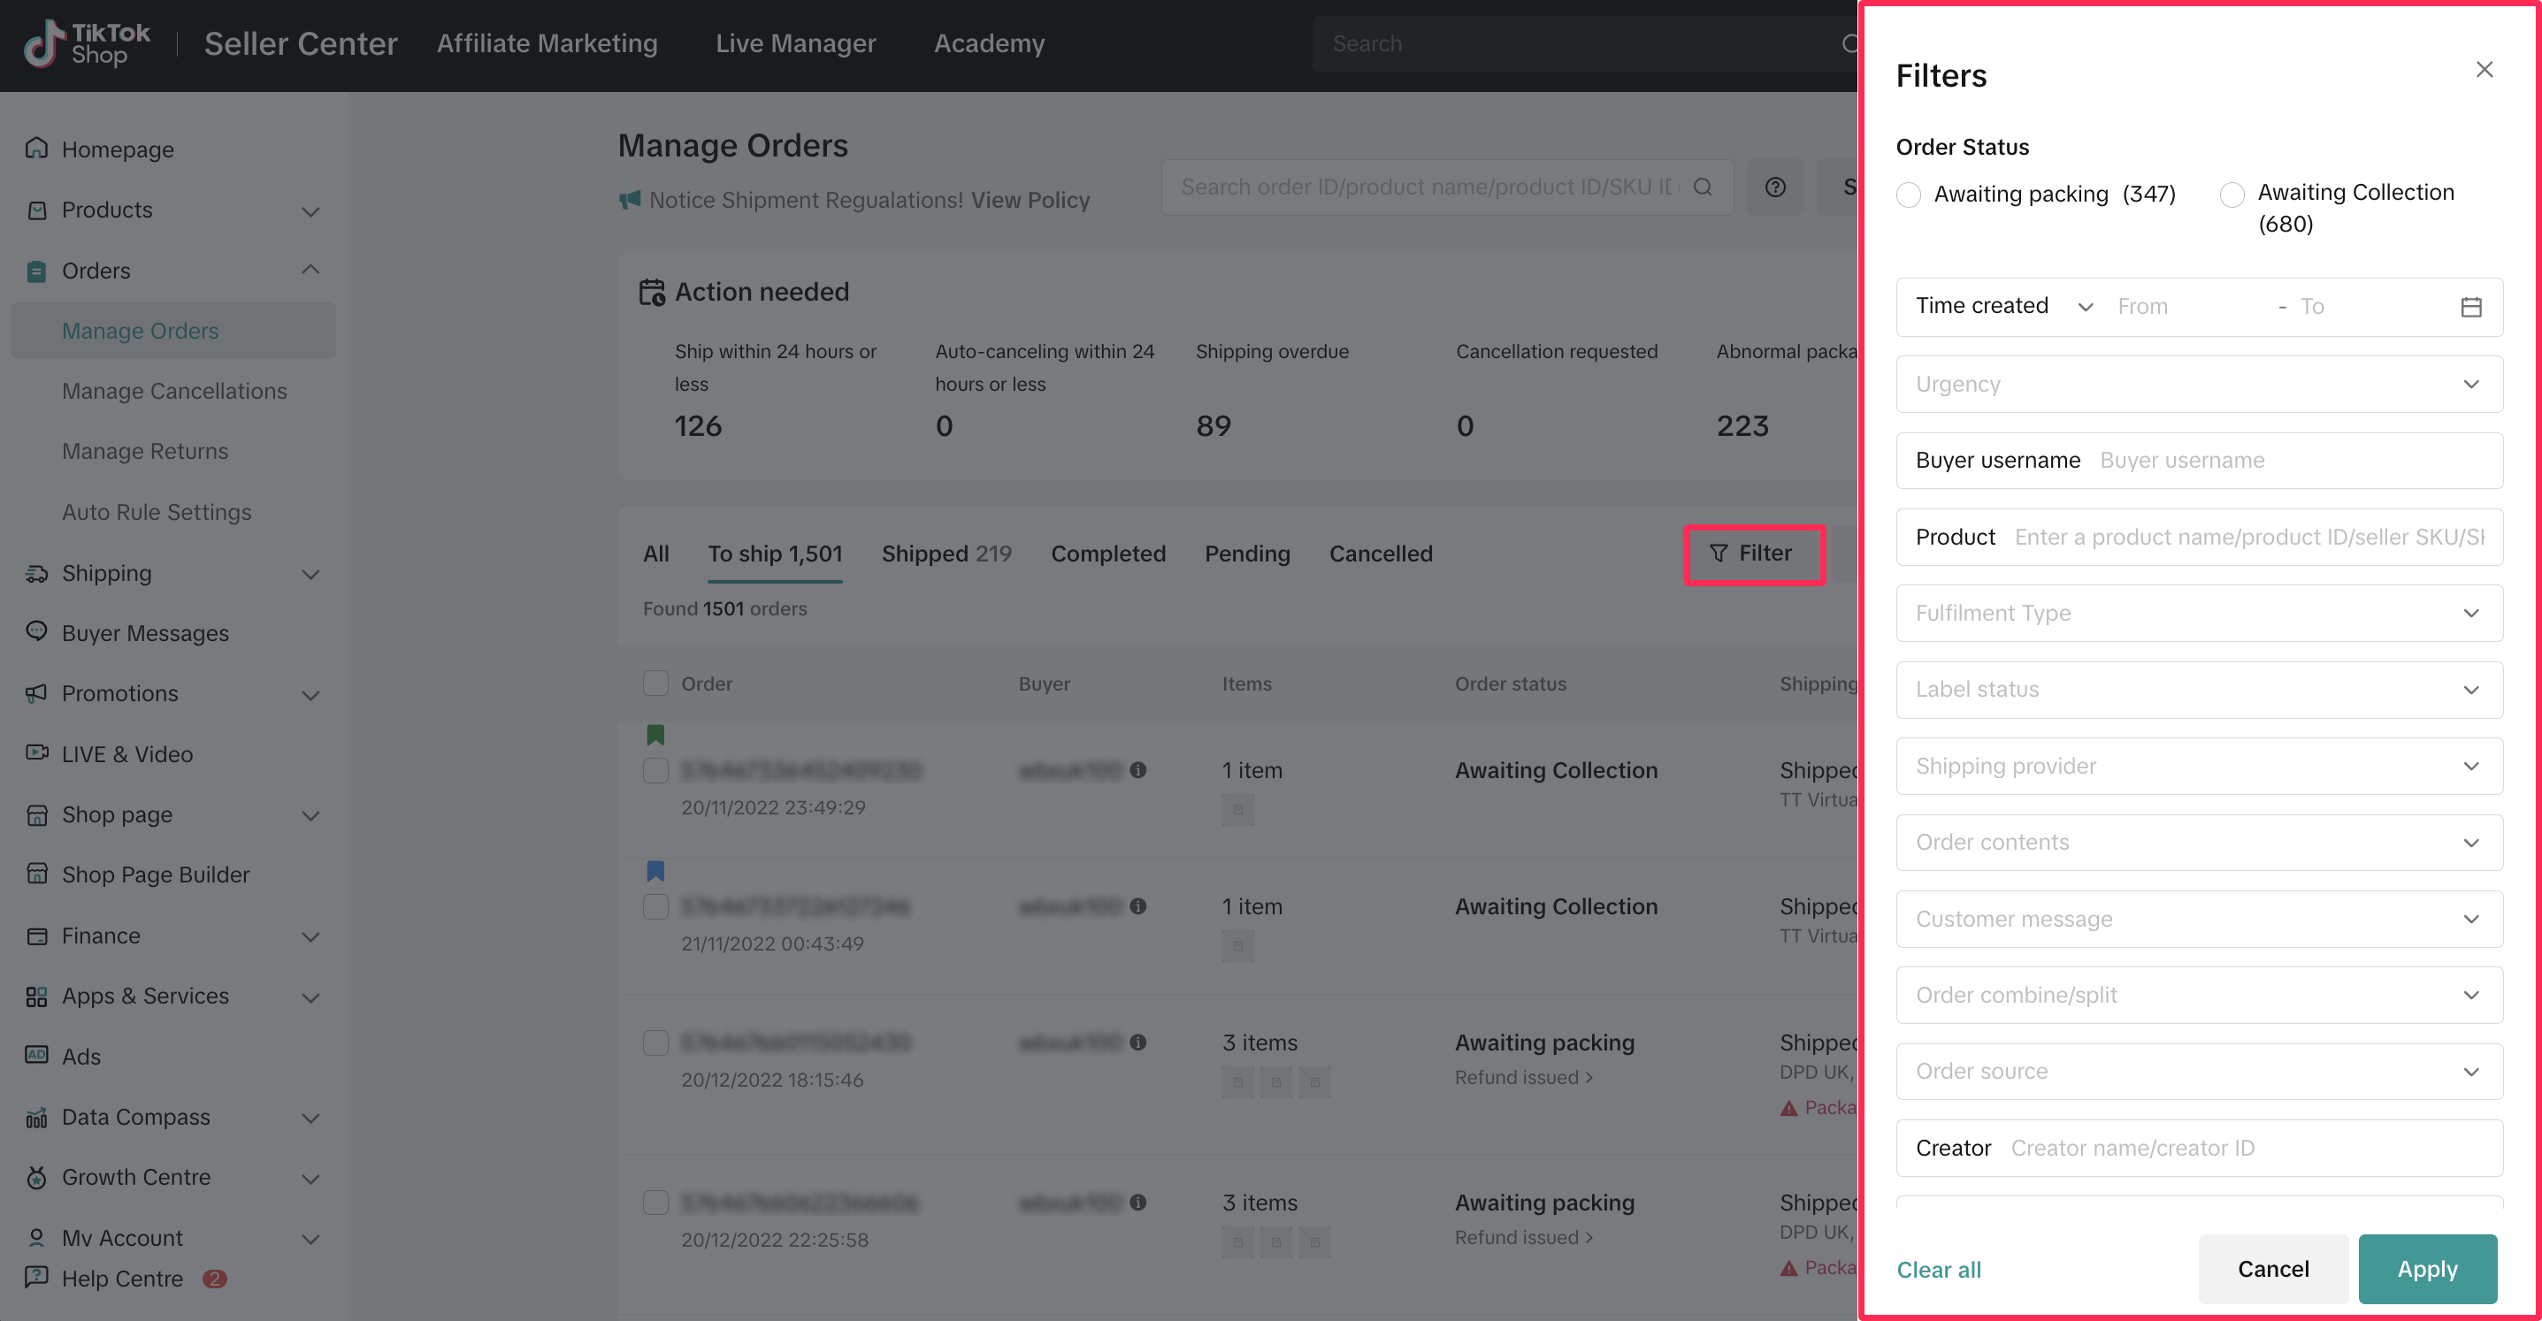Close the Filters panel

click(x=2484, y=69)
